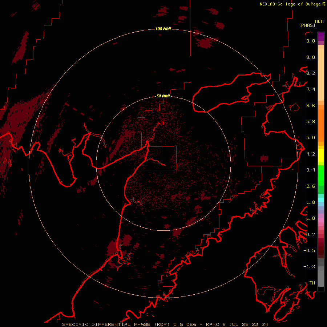
Task: Click the 0.2 scale value
Action: tap(311, 234)
